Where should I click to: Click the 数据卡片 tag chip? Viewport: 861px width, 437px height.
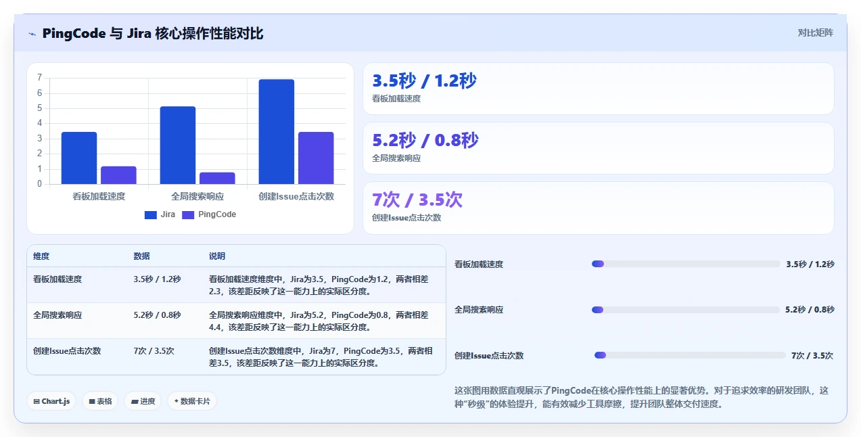pyautogui.click(x=192, y=401)
